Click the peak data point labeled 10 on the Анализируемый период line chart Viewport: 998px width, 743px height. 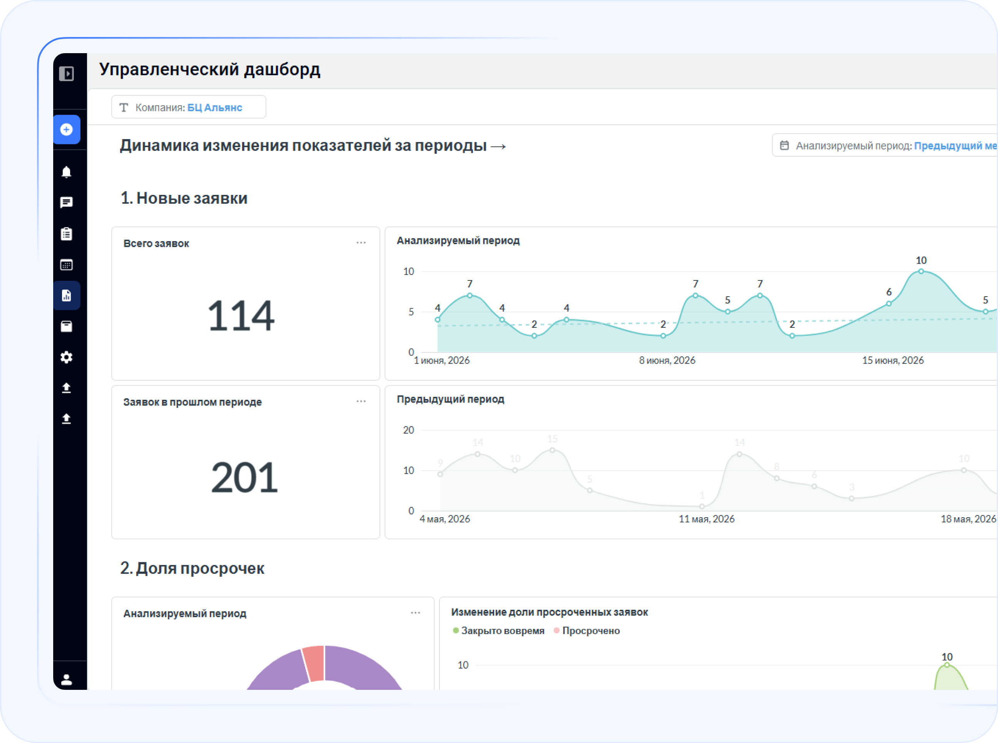coord(921,271)
